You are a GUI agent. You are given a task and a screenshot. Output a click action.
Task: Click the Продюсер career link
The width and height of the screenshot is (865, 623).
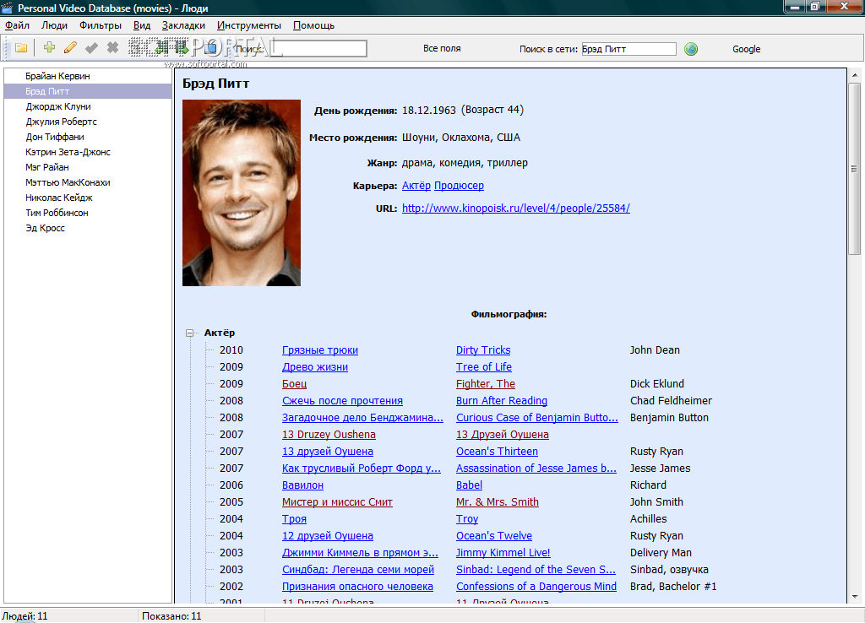[459, 186]
